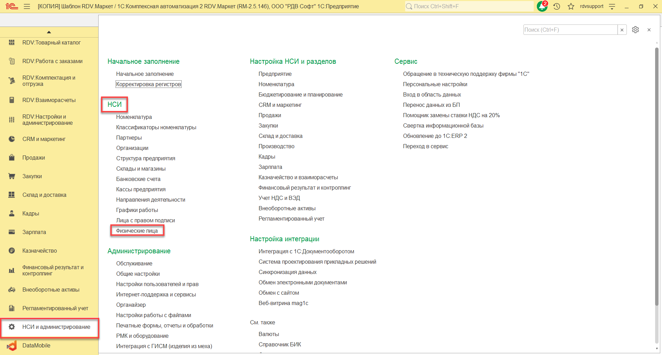The image size is (662, 355).
Task: Open Классификаторы номенклатуры link
Action: tap(156, 127)
